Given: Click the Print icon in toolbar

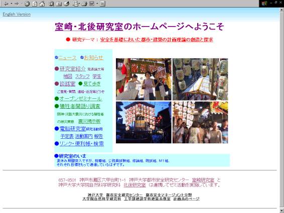Looking at the screenshot, I should 84,4.
